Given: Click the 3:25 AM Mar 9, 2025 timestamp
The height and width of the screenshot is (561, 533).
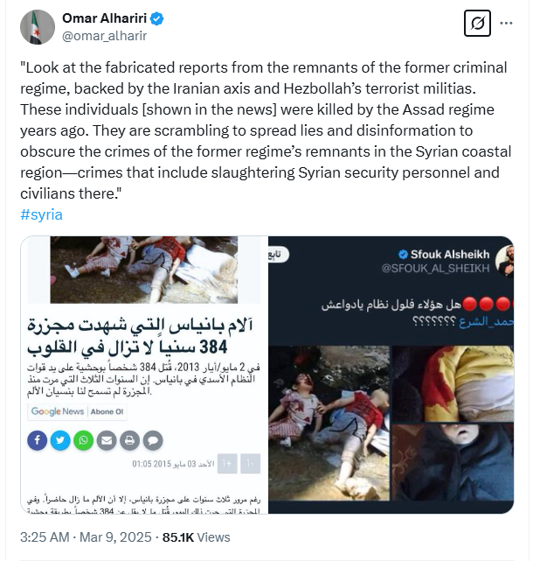Looking at the screenshot, I should click(86, 537).
